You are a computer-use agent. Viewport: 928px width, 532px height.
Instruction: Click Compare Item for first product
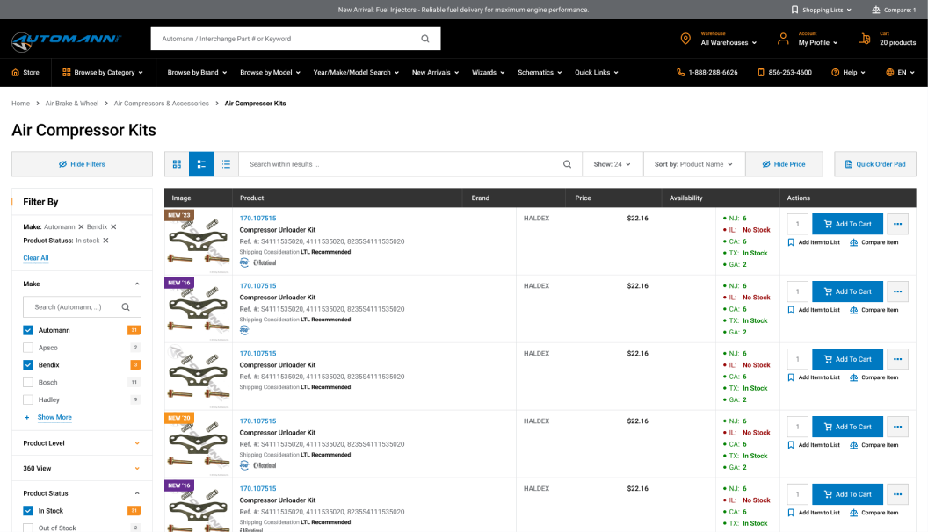tap(874, 242)
